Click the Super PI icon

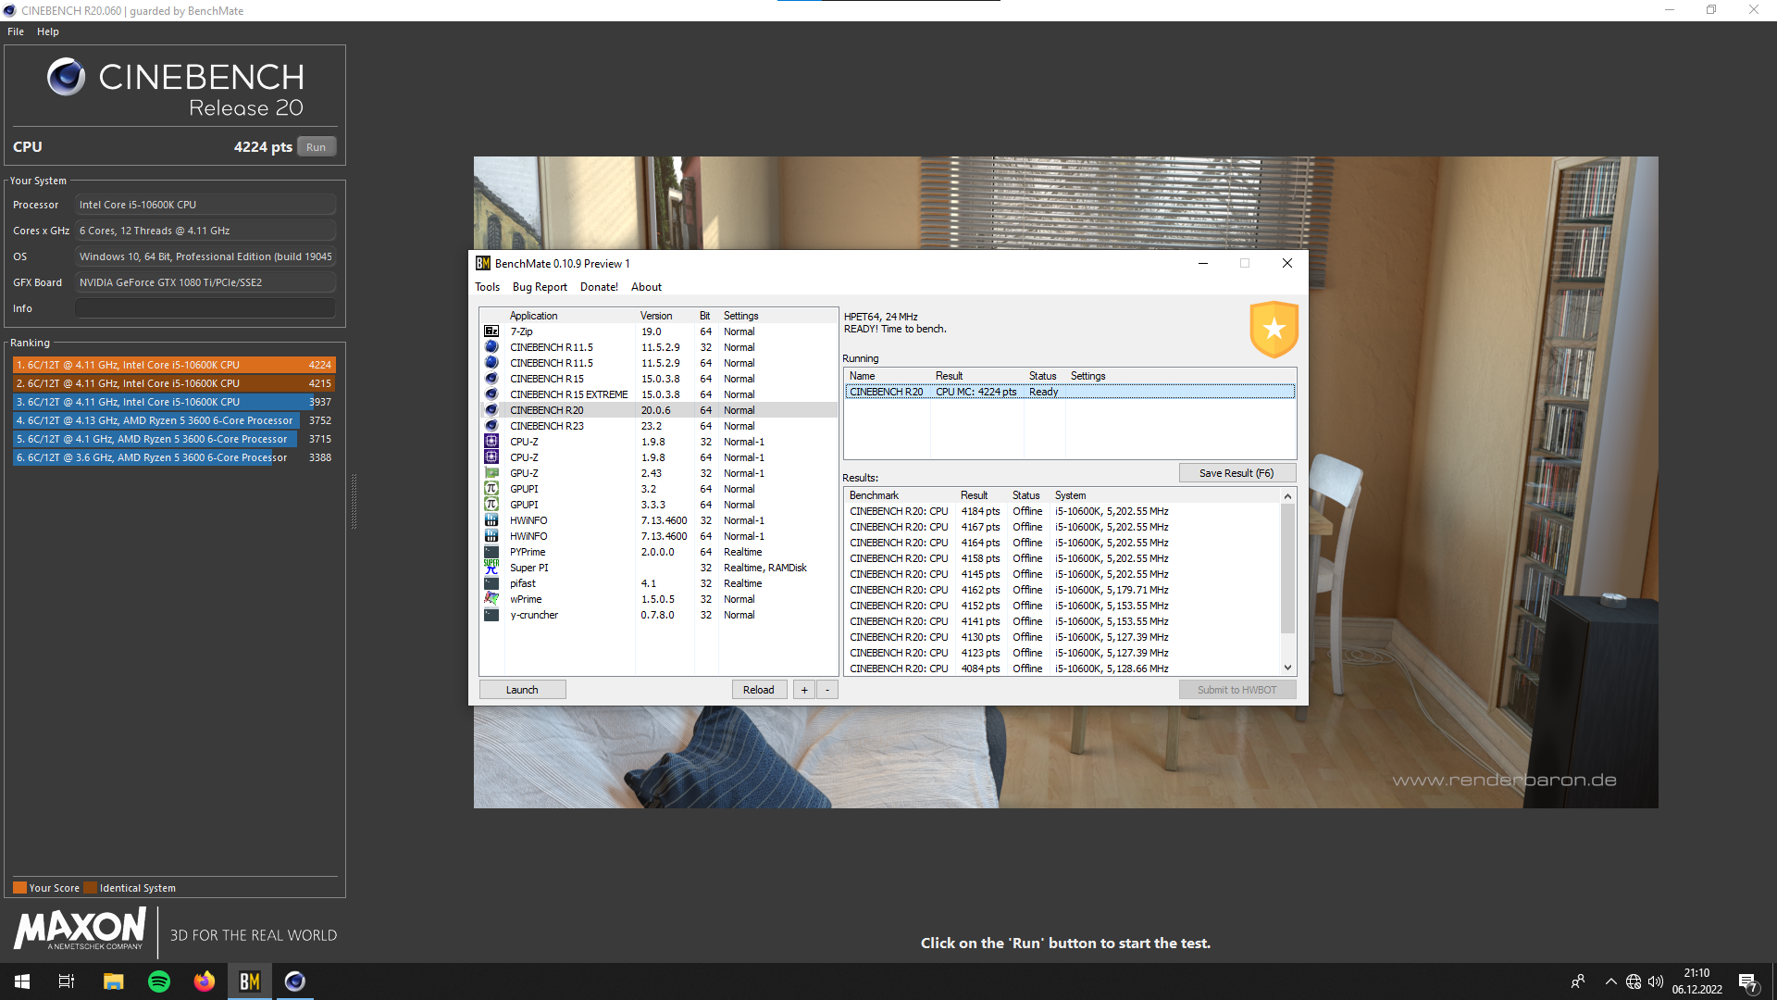pyautogui.click(x=491, y=568)
